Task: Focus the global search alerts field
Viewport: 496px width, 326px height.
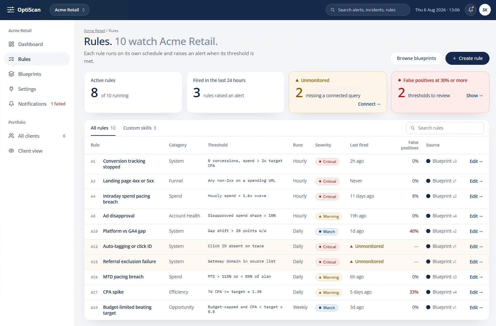Action: 368,10
